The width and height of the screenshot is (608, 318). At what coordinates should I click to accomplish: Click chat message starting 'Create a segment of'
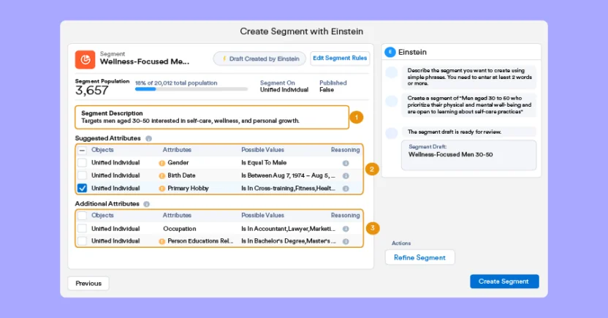click(x=469, y=105)
